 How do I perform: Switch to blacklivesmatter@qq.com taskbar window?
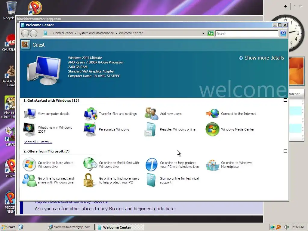point(70,227)
